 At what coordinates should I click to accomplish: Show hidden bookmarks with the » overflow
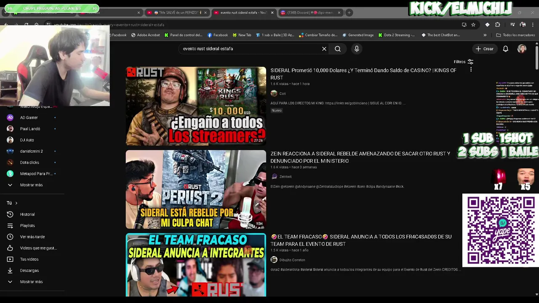(485, 35)
